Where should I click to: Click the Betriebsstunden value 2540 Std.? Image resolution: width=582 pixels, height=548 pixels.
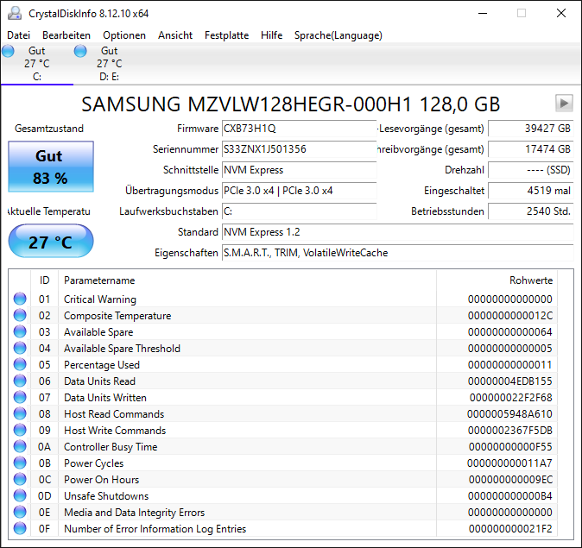coord(531,211)
